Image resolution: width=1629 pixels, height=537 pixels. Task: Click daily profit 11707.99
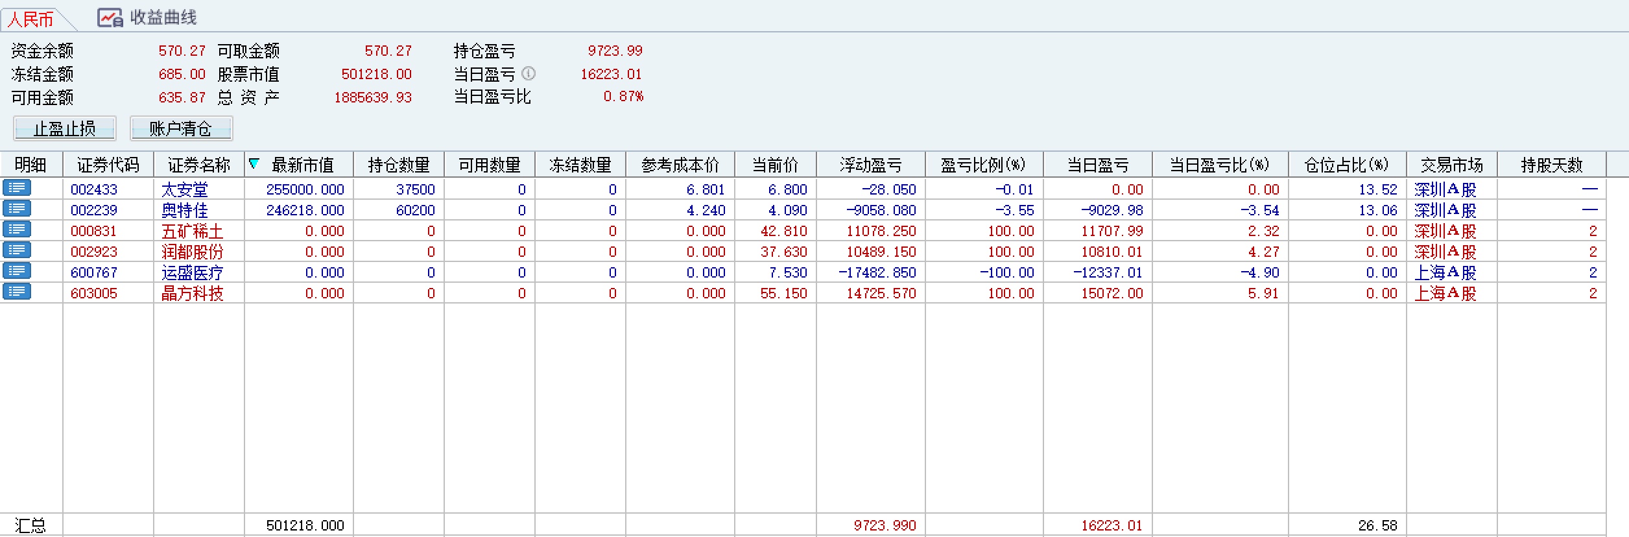(x=1112, y=231)
